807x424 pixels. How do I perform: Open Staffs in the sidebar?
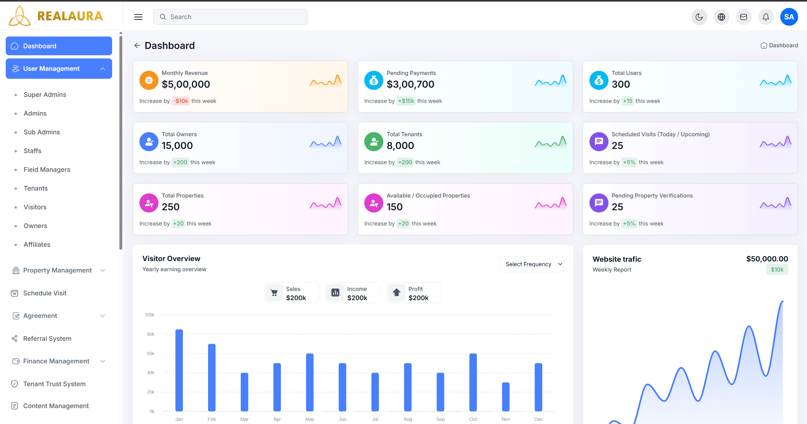pyautogui.click(x=32, y=151)
